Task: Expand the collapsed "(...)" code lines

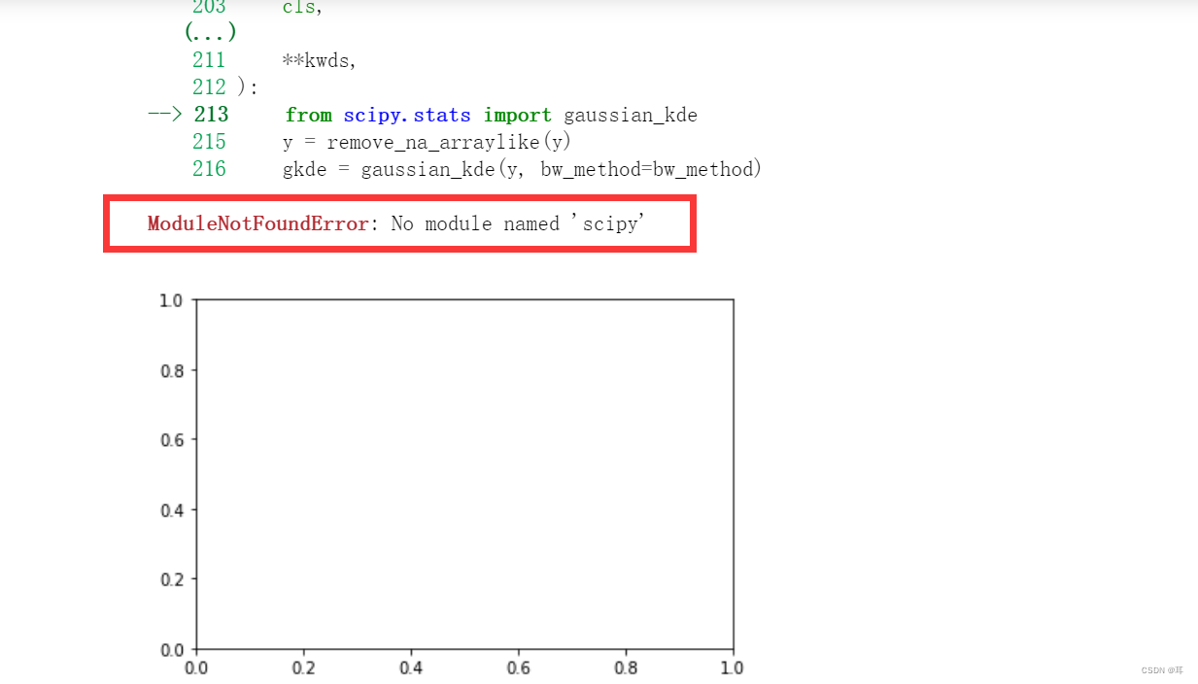Action: coord(209,31)
